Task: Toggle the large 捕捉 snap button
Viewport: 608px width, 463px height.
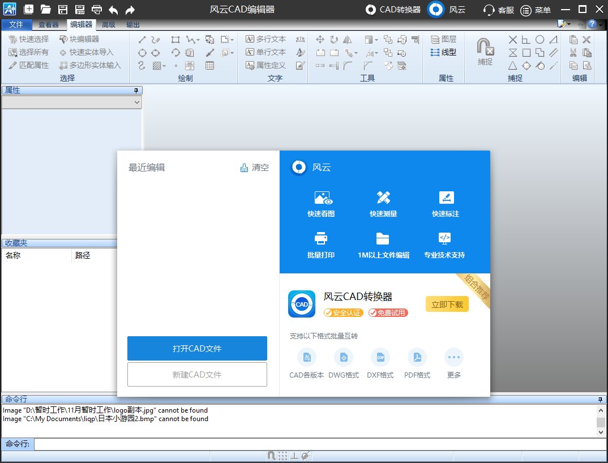Action: [485, 52]
